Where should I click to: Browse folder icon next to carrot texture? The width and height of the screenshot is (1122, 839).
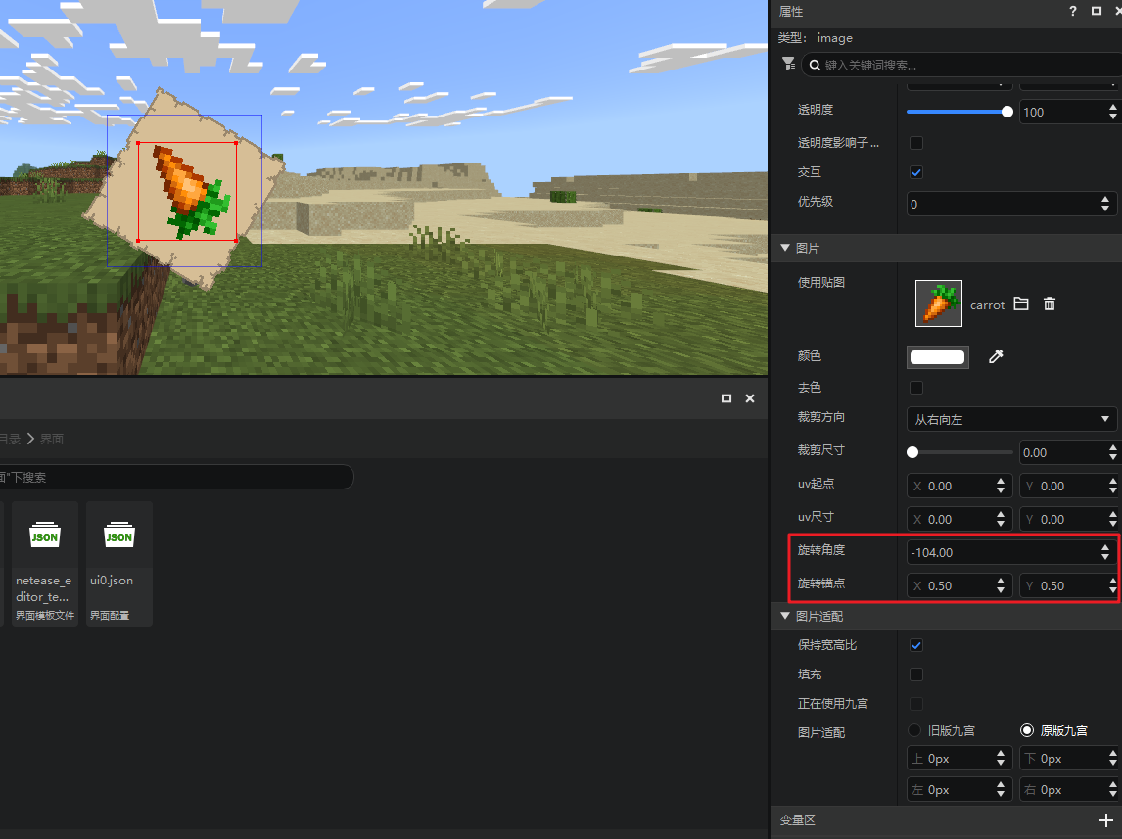(1021, 304)
